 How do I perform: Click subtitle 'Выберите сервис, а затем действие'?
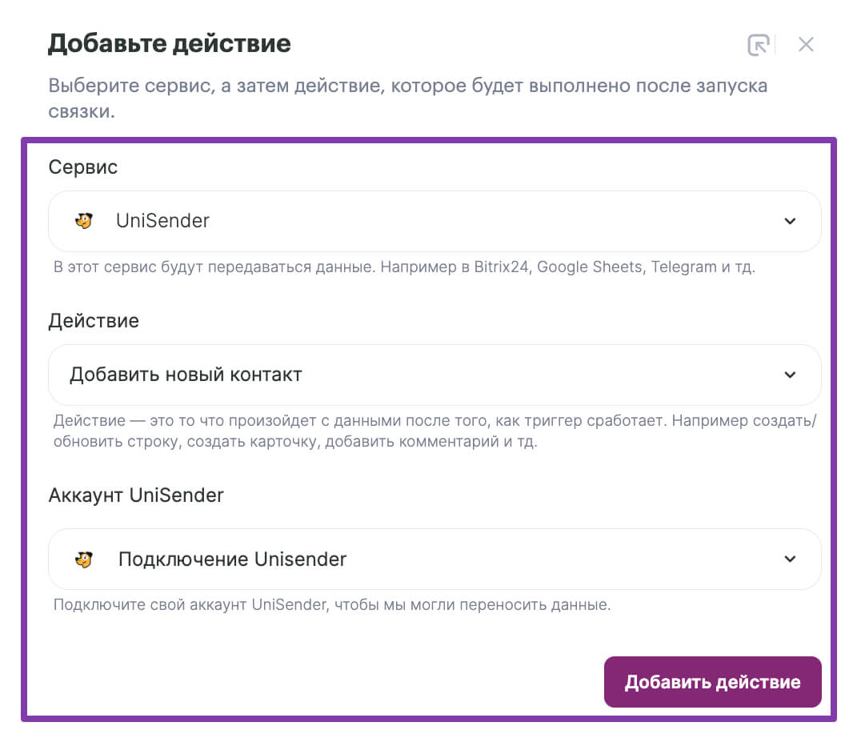[x=408, y=98]
